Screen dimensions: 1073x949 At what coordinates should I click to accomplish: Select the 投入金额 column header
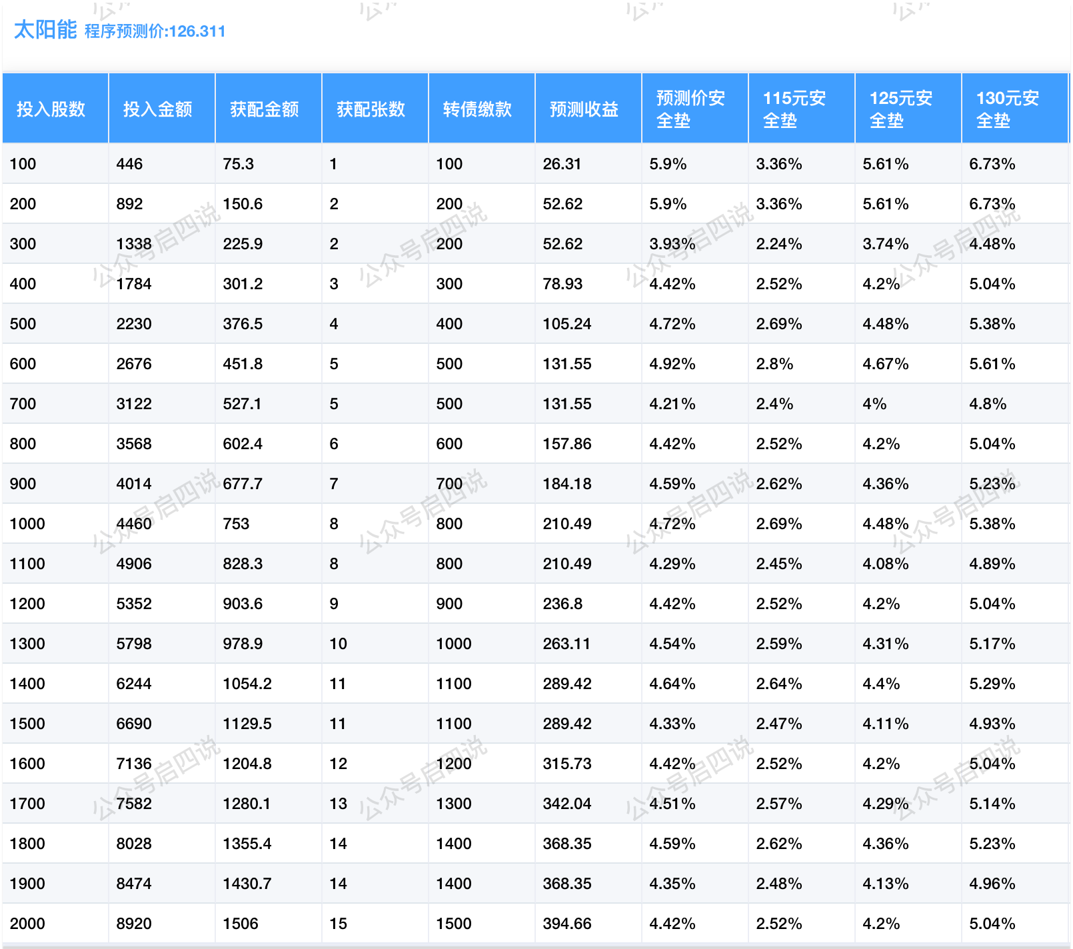click(x=158, y=109)
